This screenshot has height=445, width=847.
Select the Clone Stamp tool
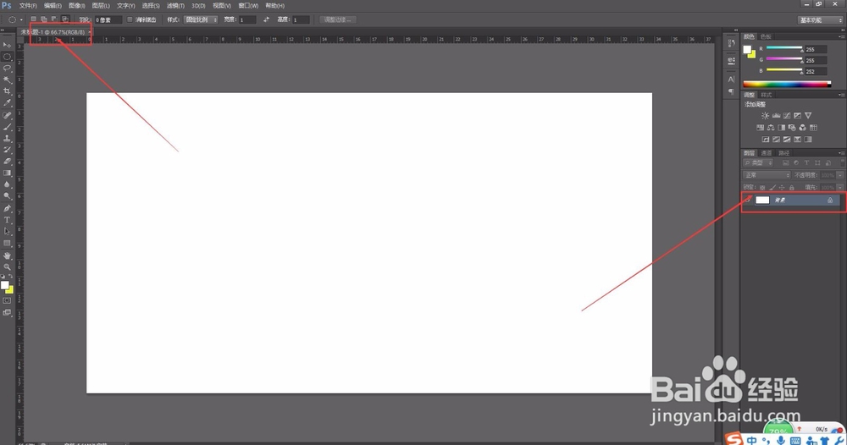[x=7, y=139]
